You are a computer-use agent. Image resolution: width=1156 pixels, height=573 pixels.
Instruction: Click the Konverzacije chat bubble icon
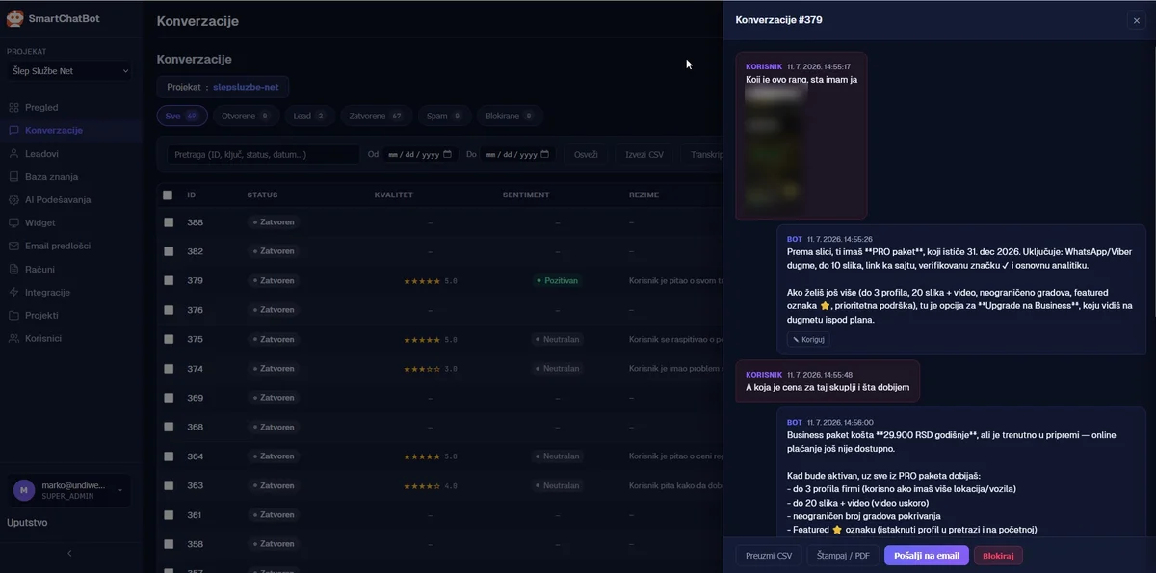click(x=13, y=130)
